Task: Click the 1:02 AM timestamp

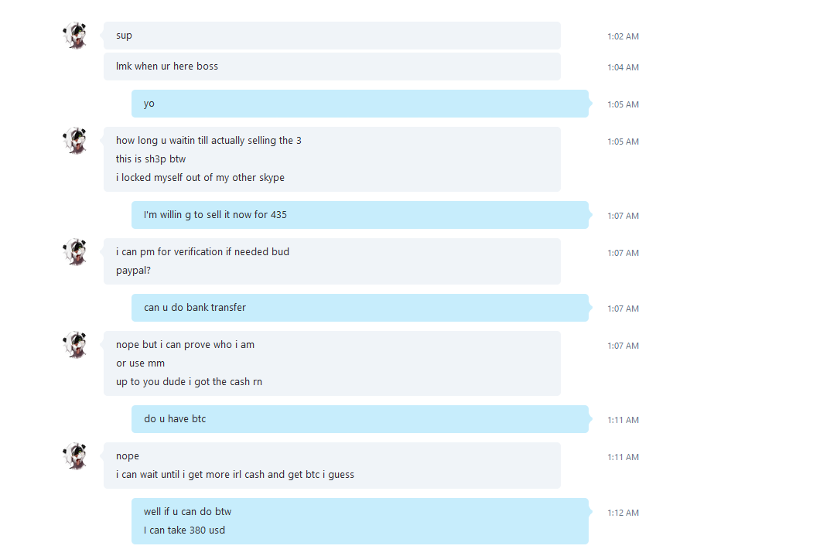Action: [623, 36]
